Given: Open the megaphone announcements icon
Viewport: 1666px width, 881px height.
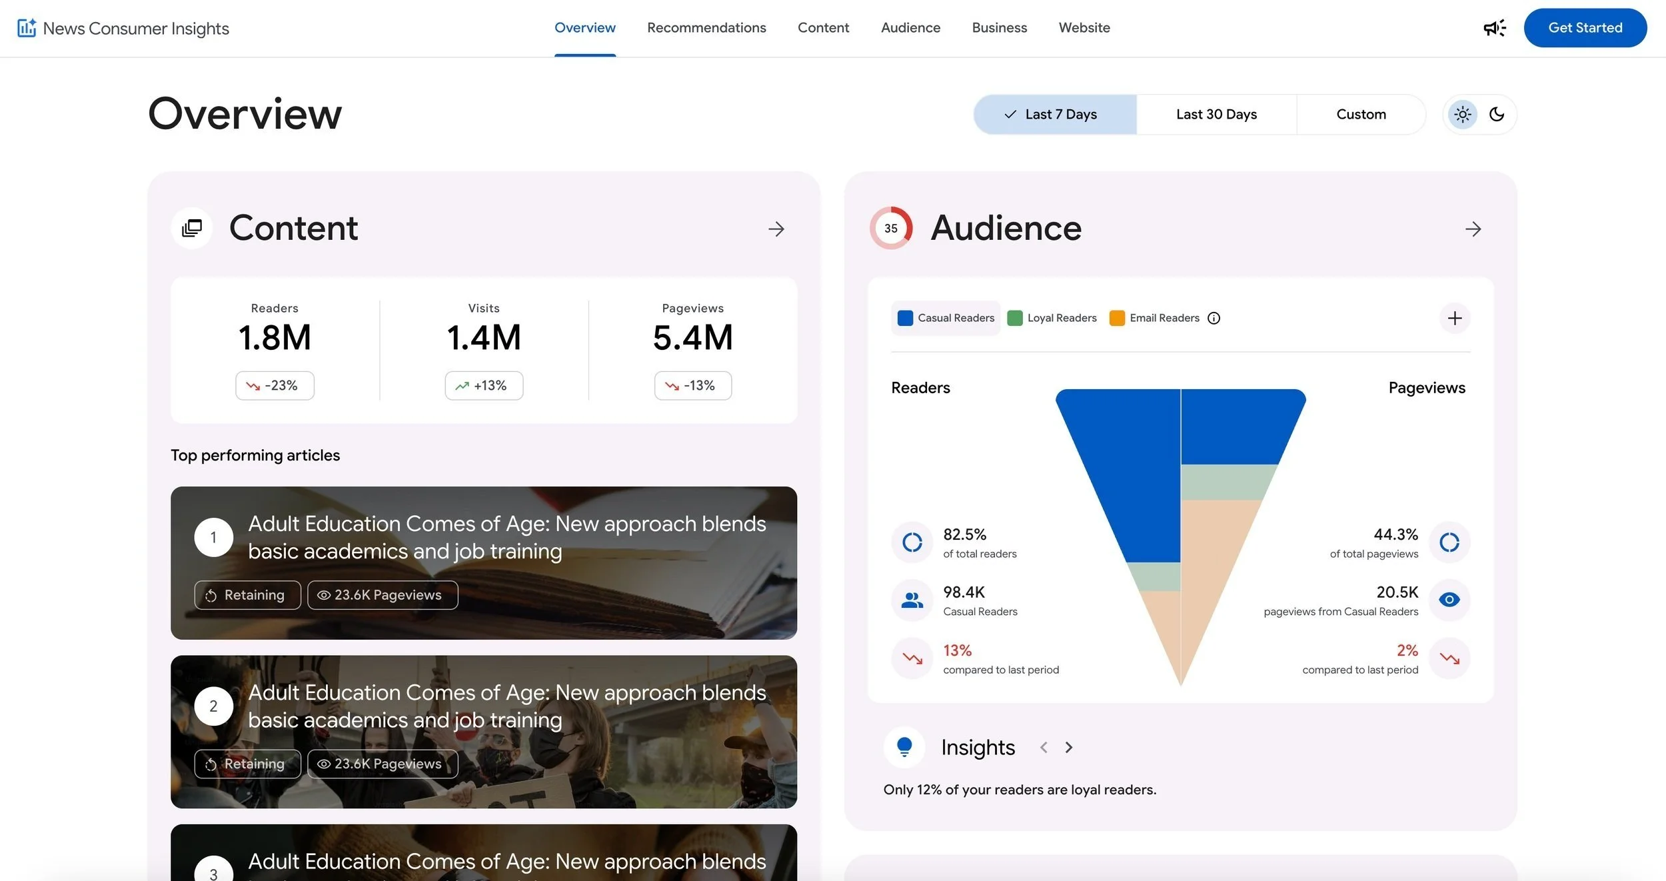Looking at the screenshot, I should click(1494, 28).
